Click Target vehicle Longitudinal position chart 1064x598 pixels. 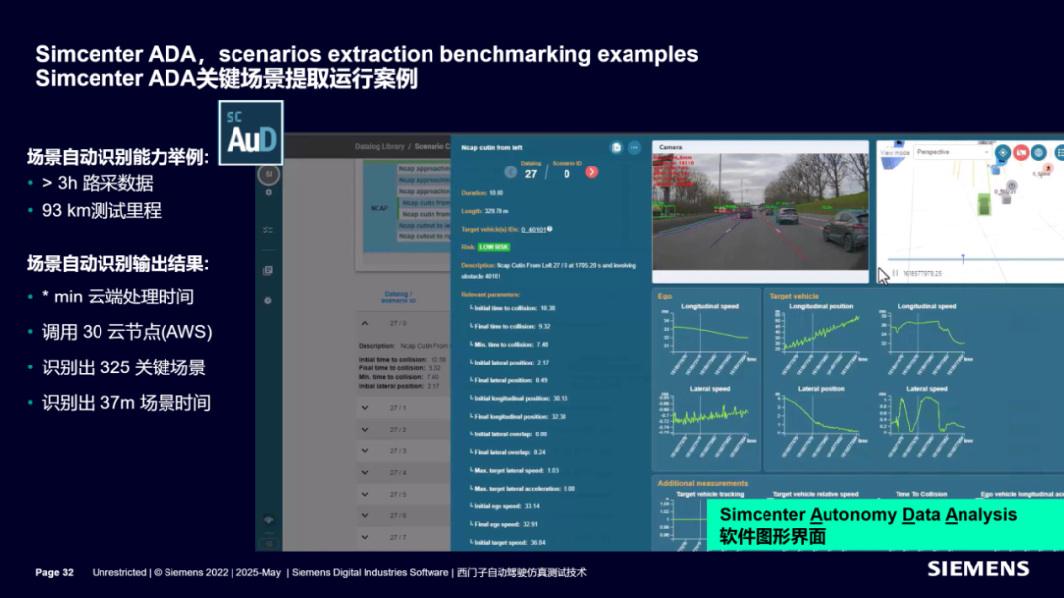pyautogui.click(x=821, y=339)
